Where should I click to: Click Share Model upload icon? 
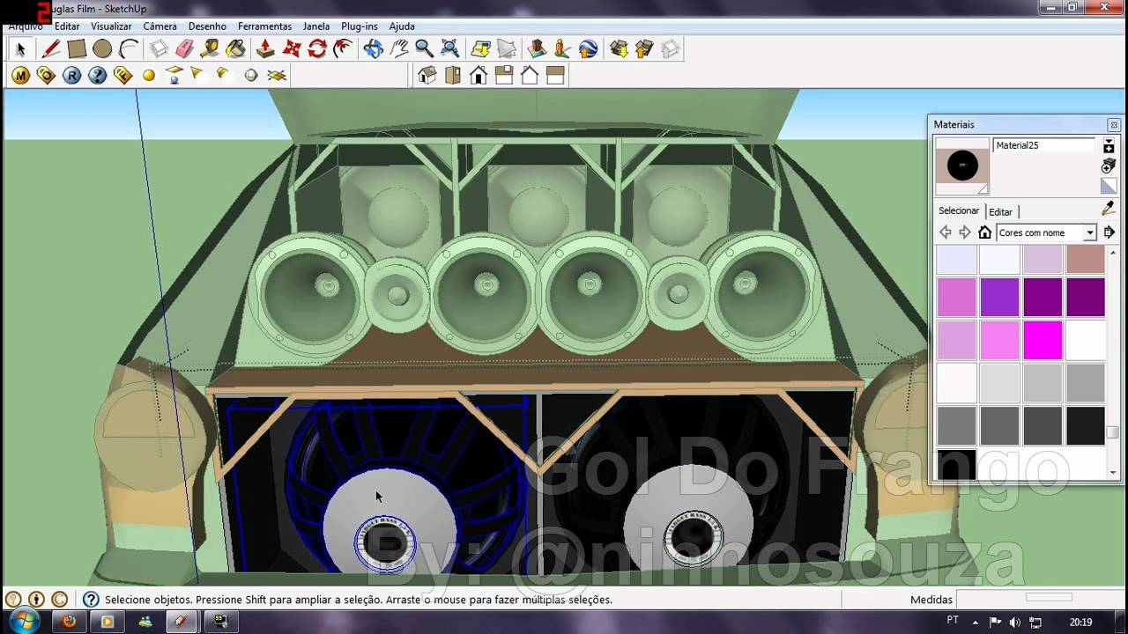click(x=644, y=49)
